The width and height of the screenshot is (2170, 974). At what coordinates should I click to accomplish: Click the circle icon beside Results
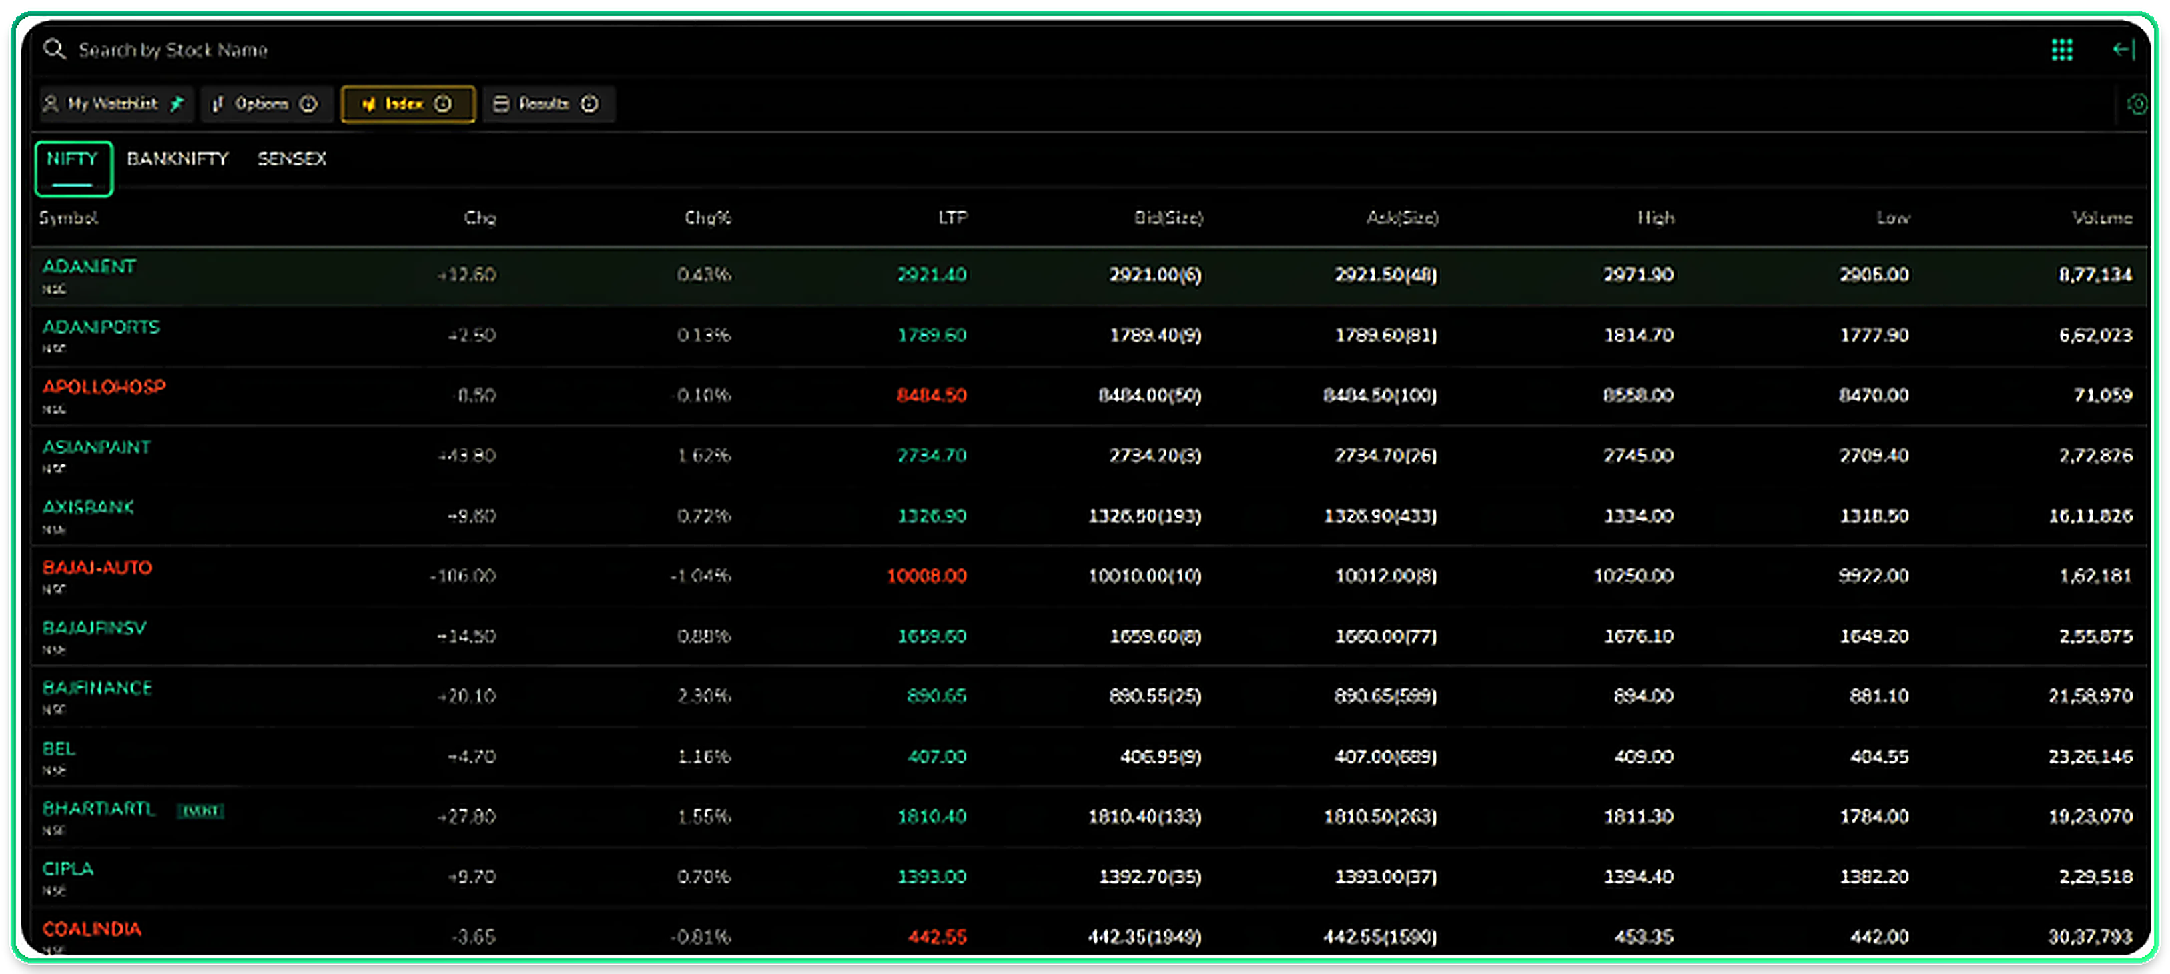pyautogui.click(x=590, y=103)
